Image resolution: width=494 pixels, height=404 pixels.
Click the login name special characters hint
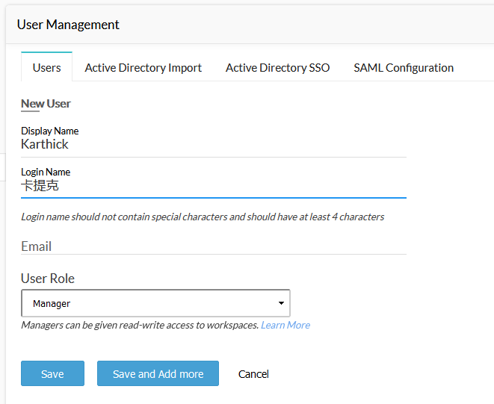202,217
